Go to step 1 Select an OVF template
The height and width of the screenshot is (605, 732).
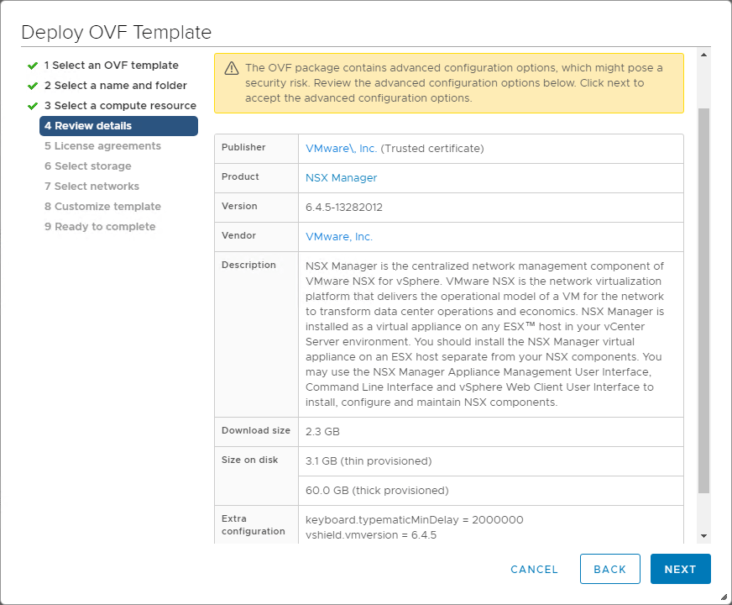(111, 66)
